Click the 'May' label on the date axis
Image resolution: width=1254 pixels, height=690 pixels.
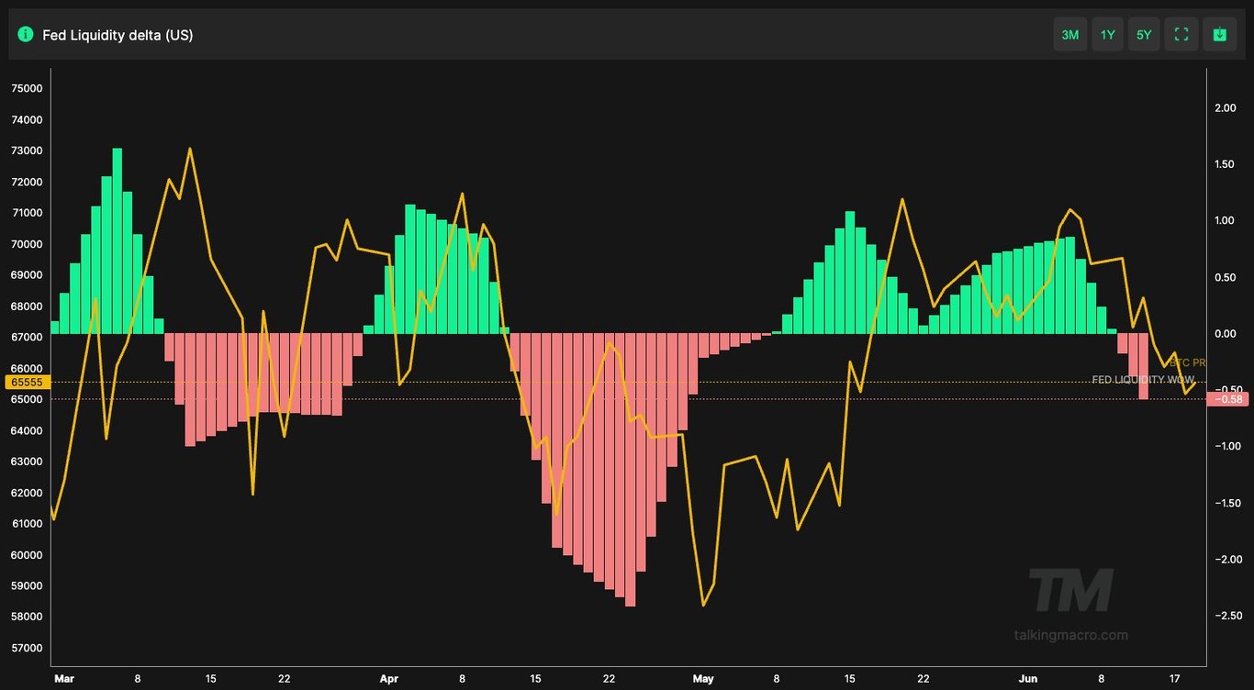[x=703, y=679]
